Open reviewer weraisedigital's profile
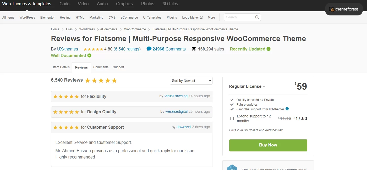367x170 pixels. coord(176,112)
